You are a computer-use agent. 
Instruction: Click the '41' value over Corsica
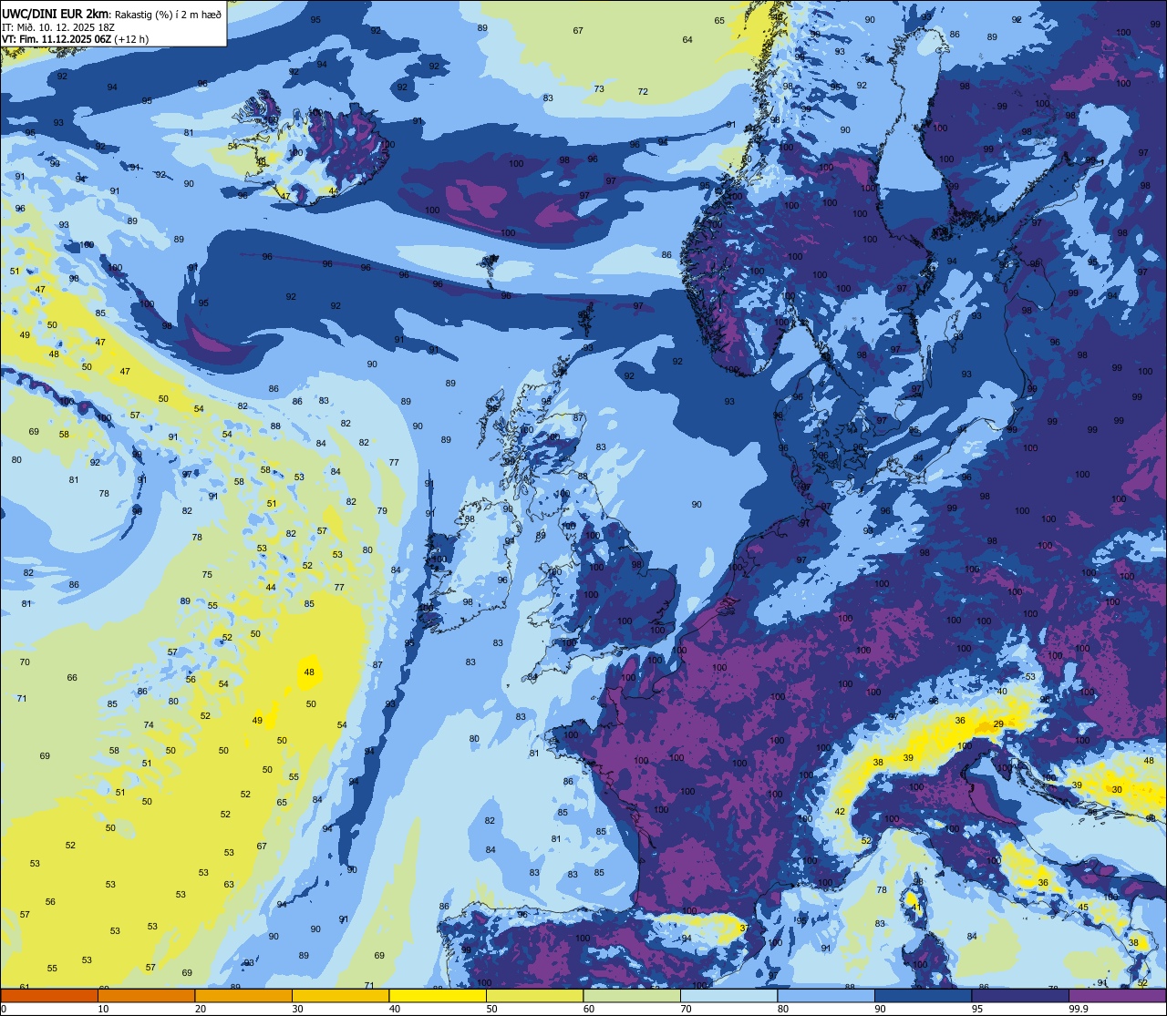(916, 908)
